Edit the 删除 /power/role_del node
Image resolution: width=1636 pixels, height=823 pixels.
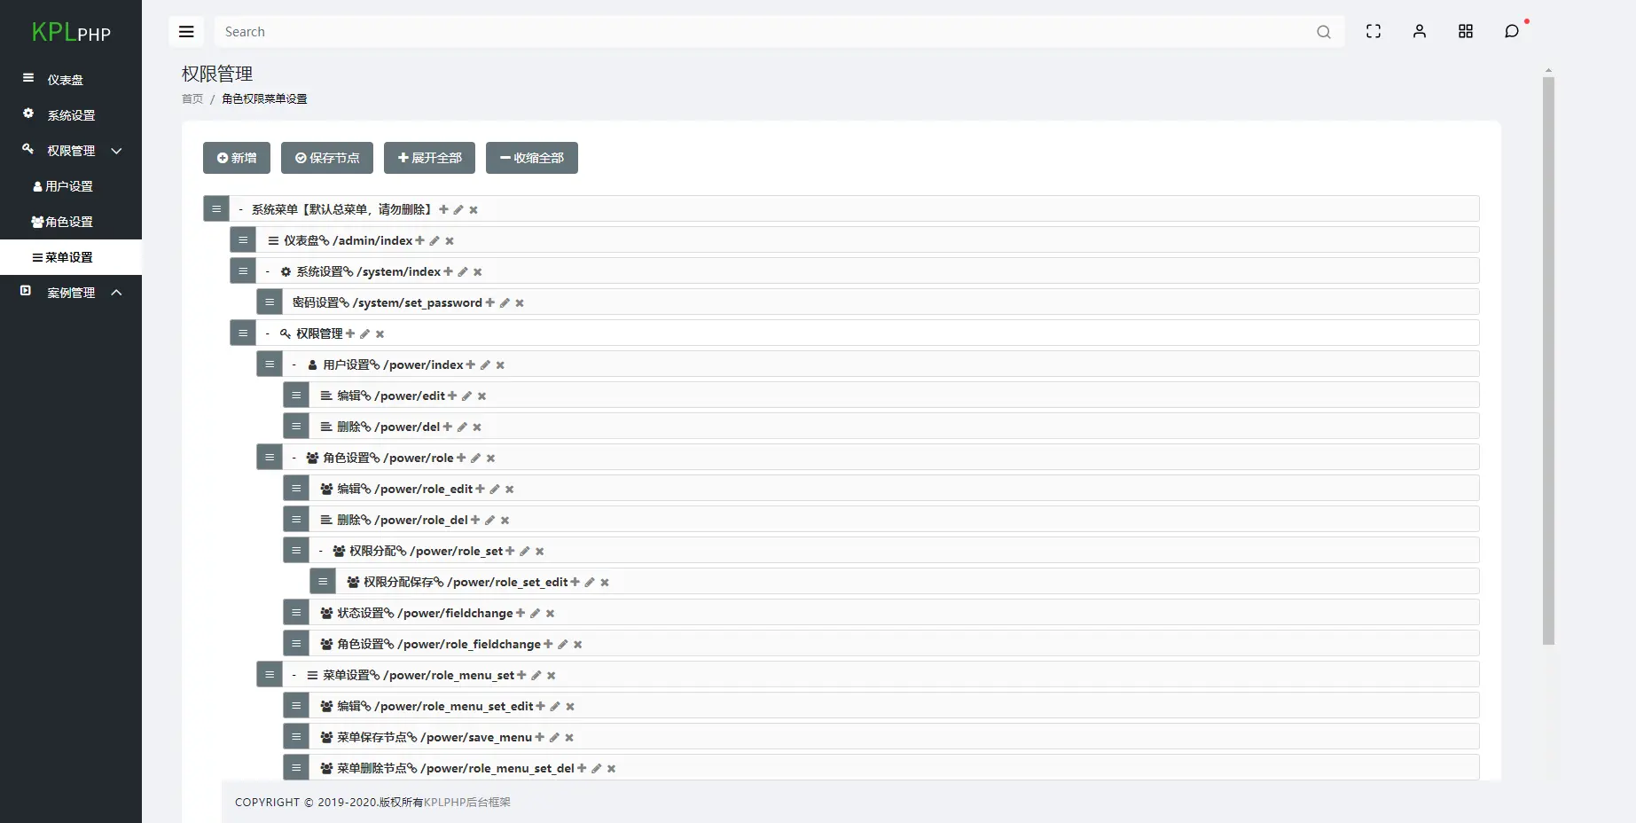click(x=489, y=521)
